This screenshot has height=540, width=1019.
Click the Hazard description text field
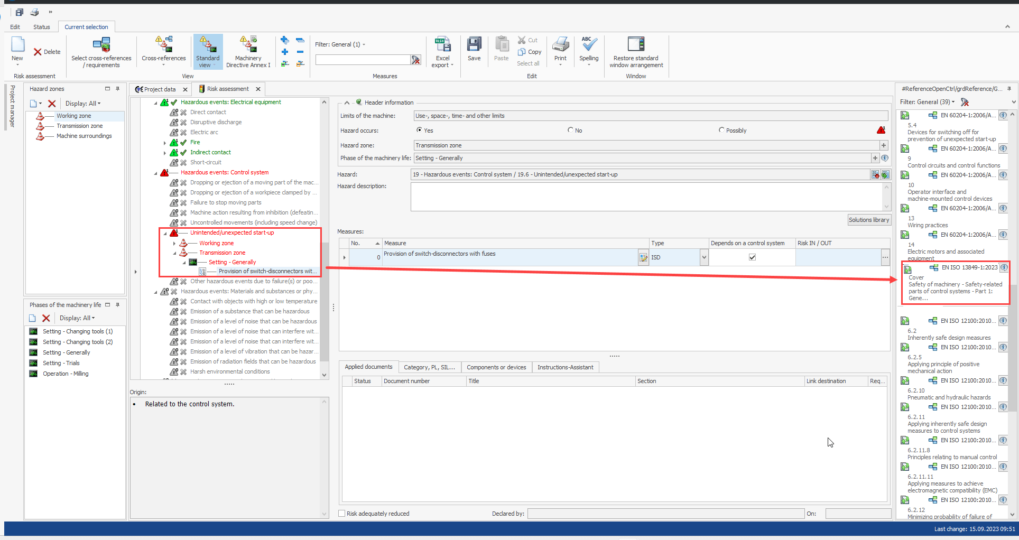tap(646, 197)
